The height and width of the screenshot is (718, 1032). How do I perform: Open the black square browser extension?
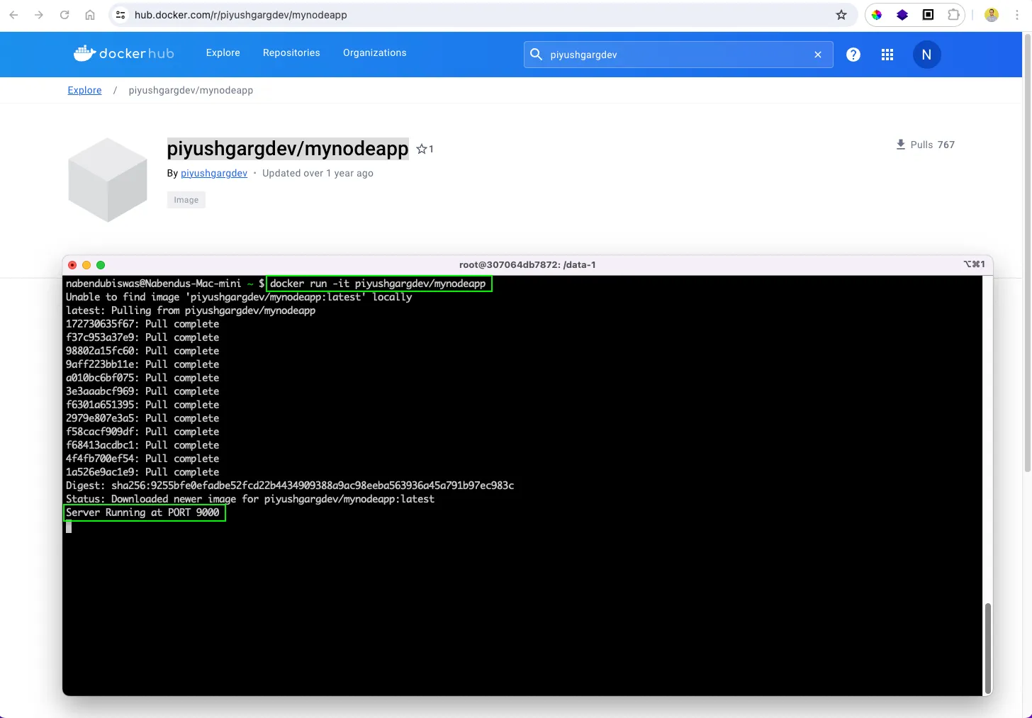point(928,15)
